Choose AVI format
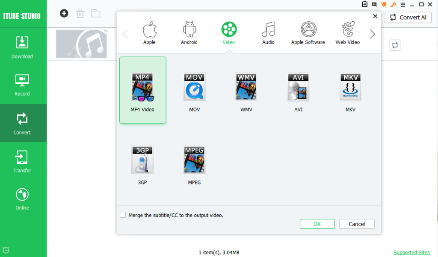438x257 pixels. [x=298, y=92]
